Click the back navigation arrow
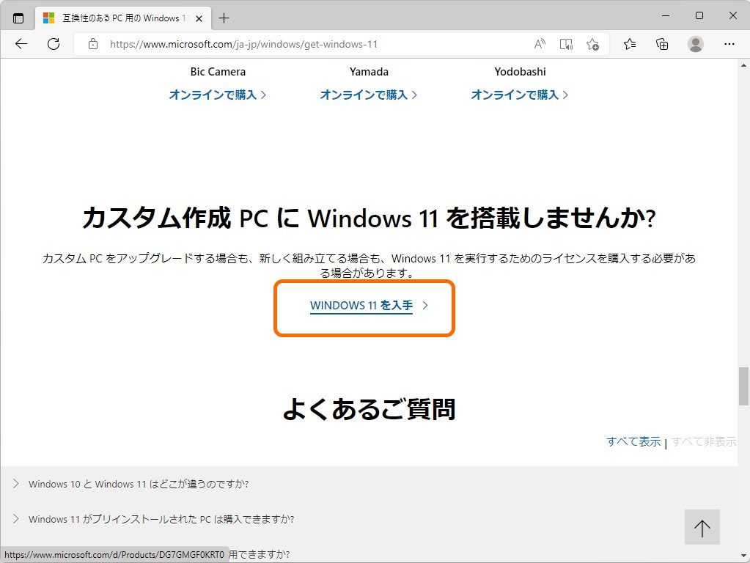The image size is (750, 563). [21, 44]
